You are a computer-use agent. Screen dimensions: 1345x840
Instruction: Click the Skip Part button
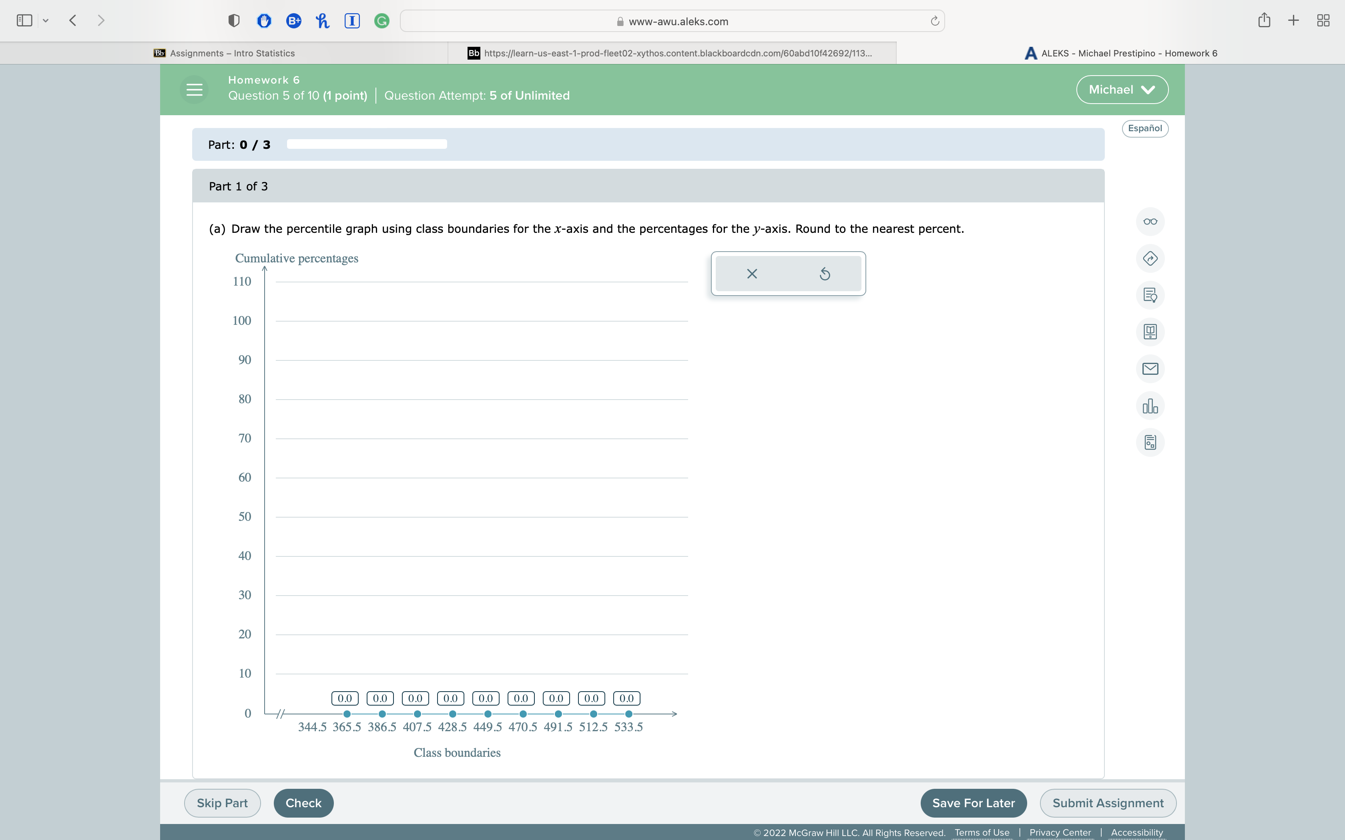pyautogui.click(x=222, y=803)
